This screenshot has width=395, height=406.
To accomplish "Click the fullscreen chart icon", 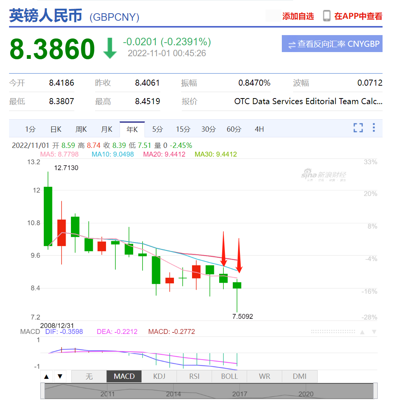I will click(x=358, y=128).
